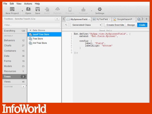Select the Forms category

[14, 61]
